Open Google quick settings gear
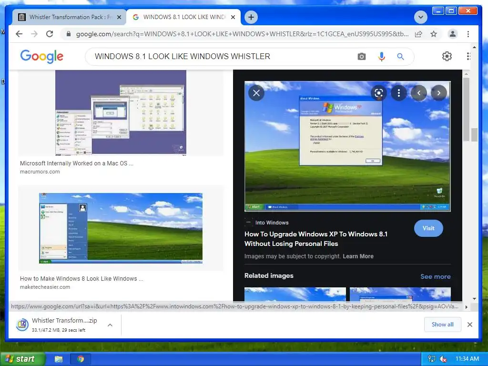The image size is (488, 366). 447,56
